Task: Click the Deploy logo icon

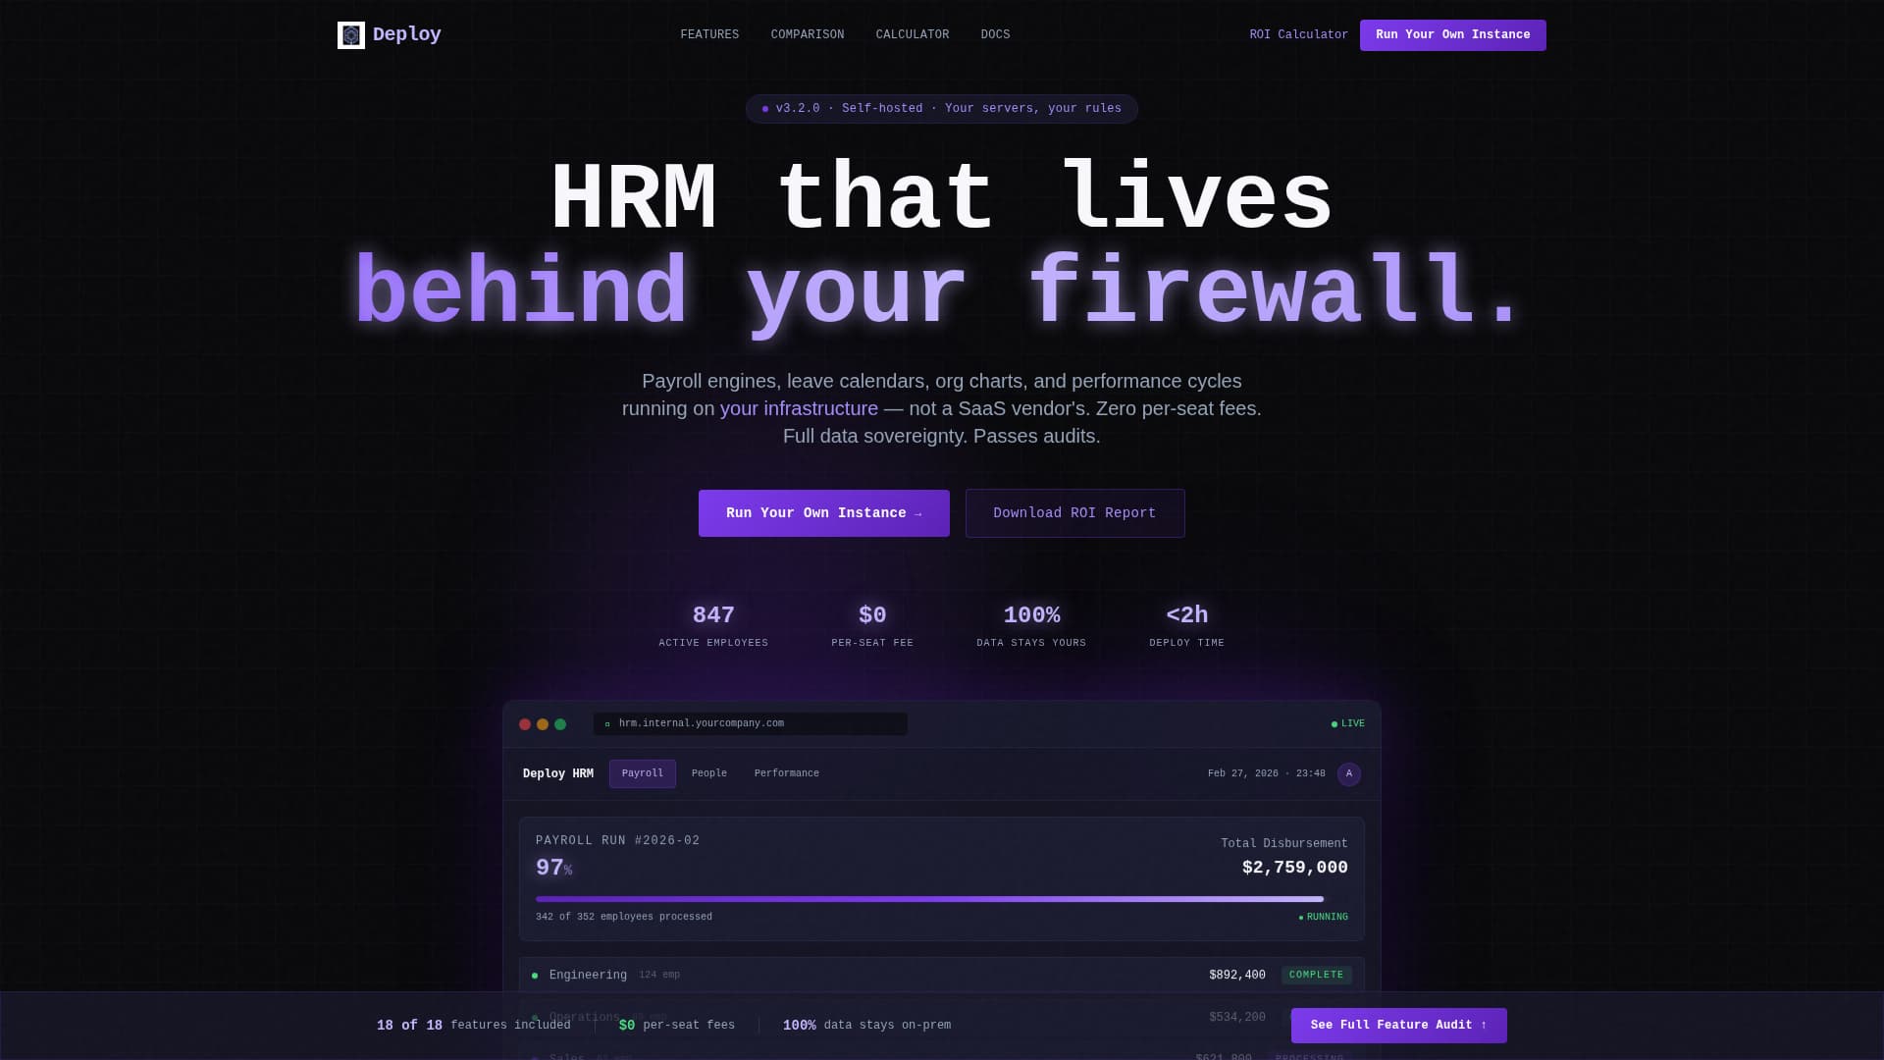Action: click(x=351, y=35)
